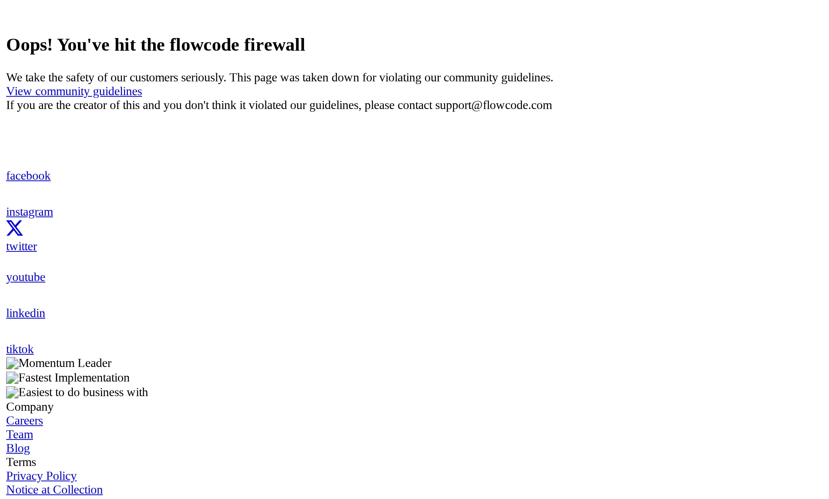Image resolution: width=829 pixels, height=499 pixels.
Task: Expand the Company section
Action: [x=30, y=406]
